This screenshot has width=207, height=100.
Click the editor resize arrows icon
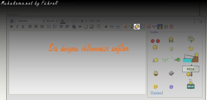[x=194, y=21]
